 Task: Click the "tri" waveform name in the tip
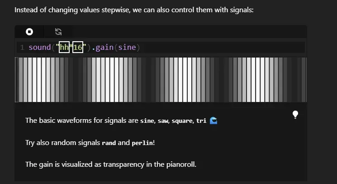pos(201,121)
